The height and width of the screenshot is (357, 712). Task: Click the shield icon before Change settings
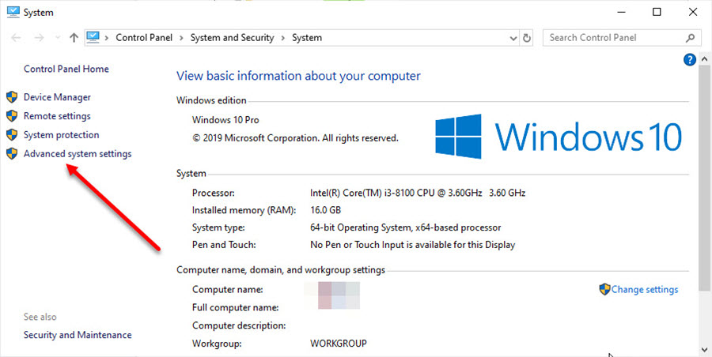605,289
